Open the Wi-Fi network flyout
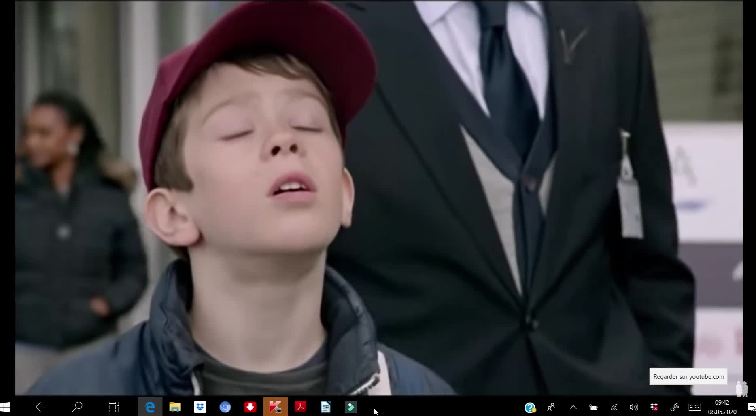The height and width of the screenshot is (416, 756). tap(614, 408)
